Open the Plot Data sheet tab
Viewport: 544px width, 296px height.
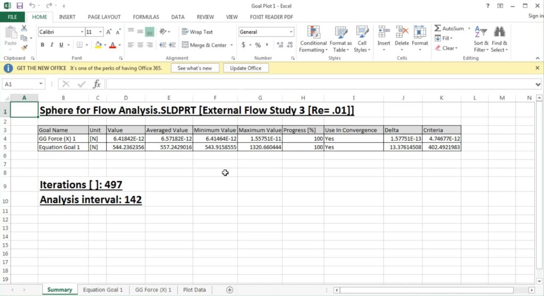pos(194,290)
